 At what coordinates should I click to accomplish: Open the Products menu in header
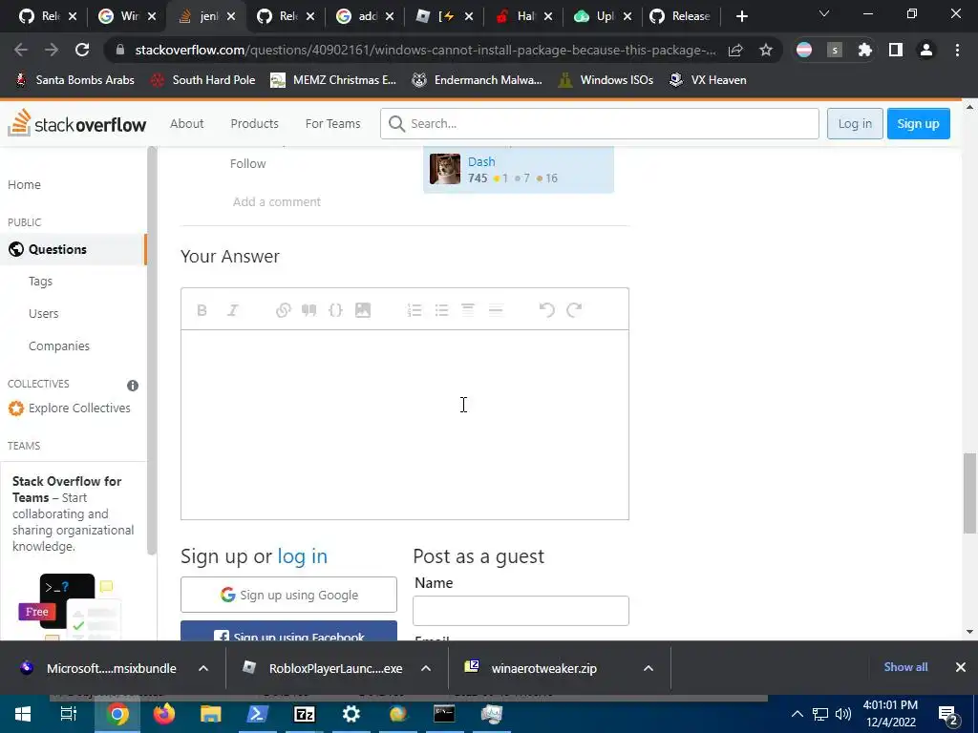254,123
